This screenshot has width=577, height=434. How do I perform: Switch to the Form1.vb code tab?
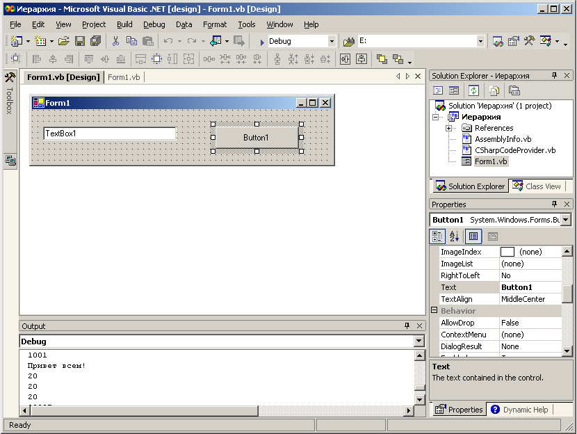tap(124, 77)
